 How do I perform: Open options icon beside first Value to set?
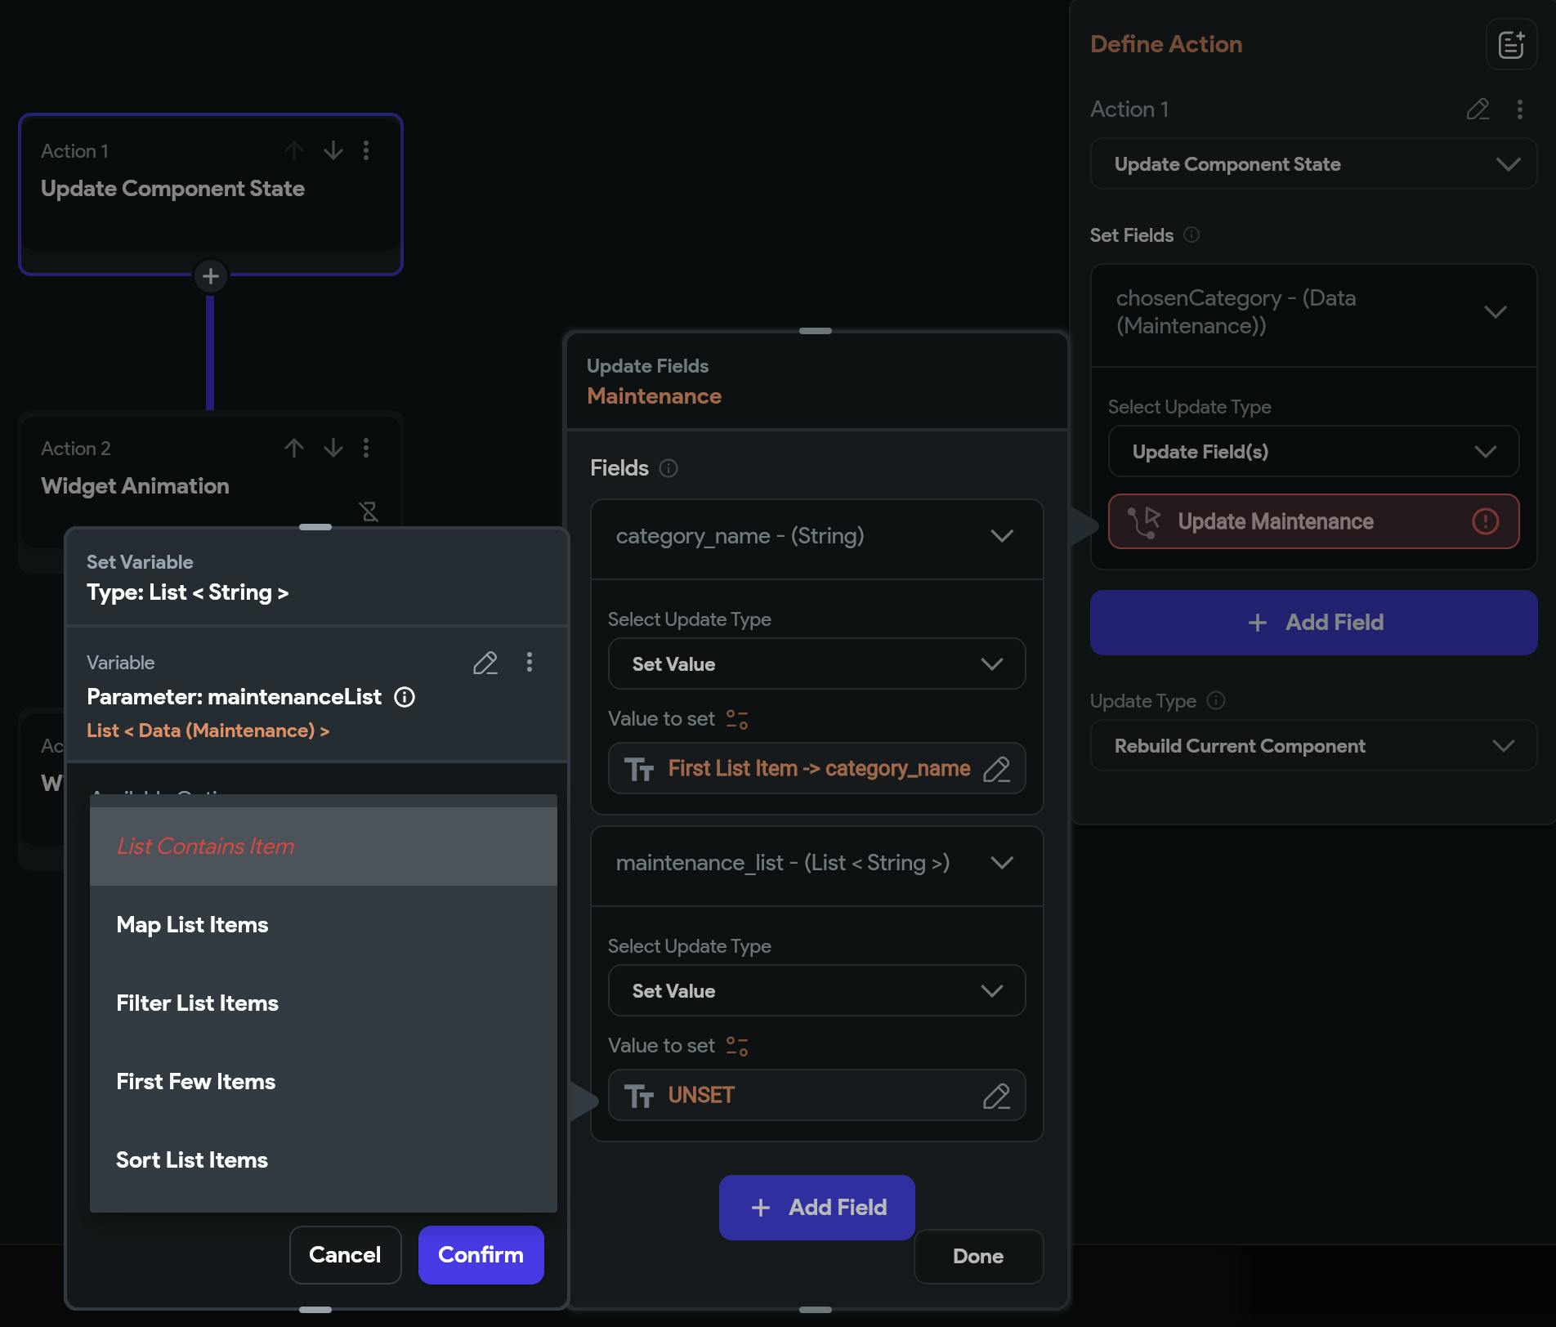point(737,719)
